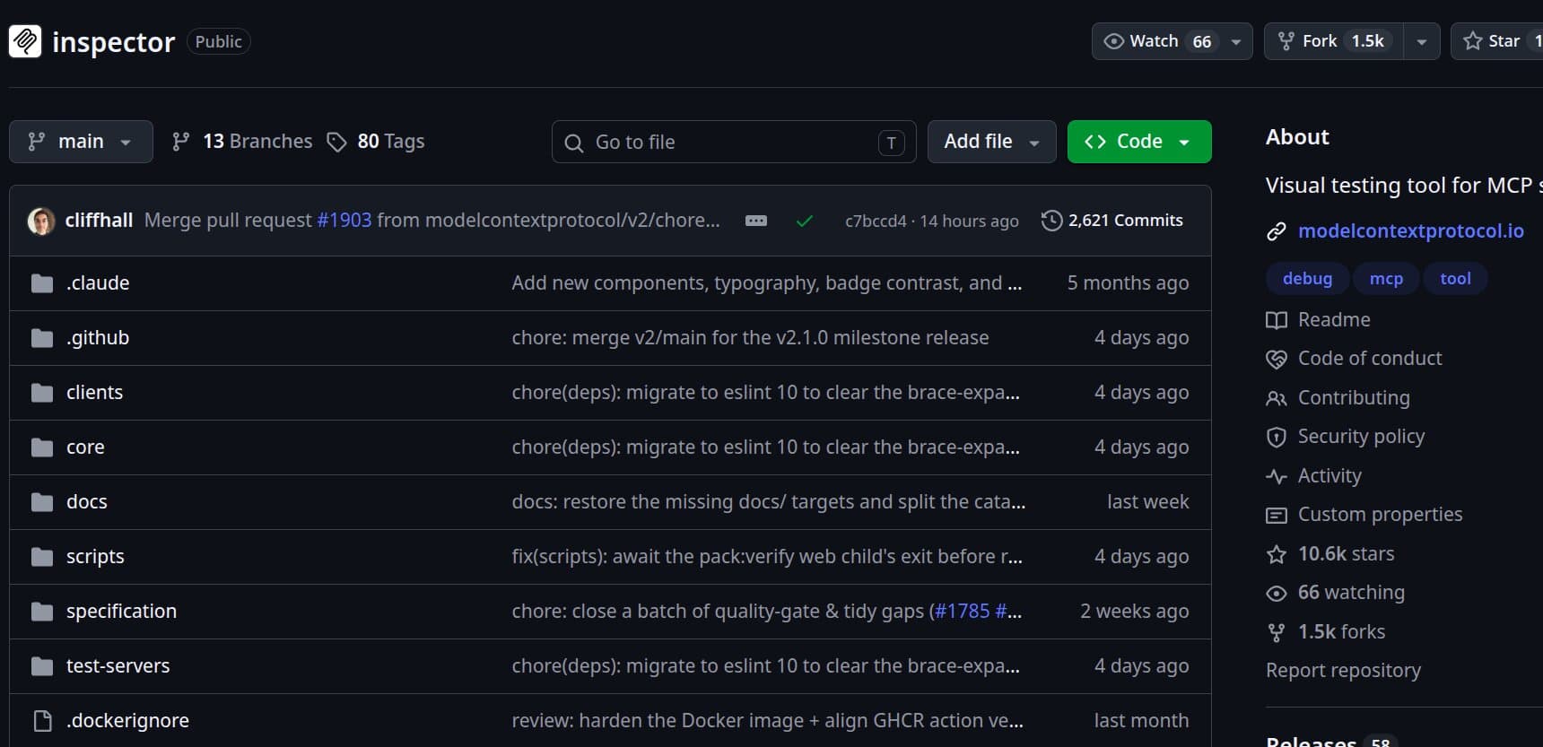Screen dimensions: 1543x747
Task: Open the Add file dropdown
Action: pos(992,142)
